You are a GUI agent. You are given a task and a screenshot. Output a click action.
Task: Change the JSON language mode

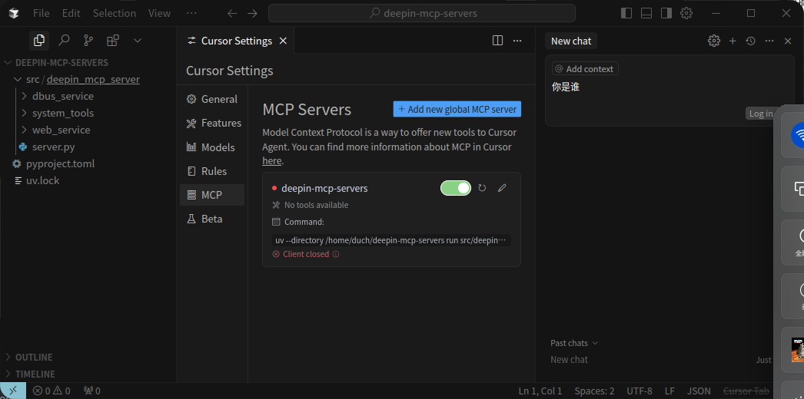(699, 391)
